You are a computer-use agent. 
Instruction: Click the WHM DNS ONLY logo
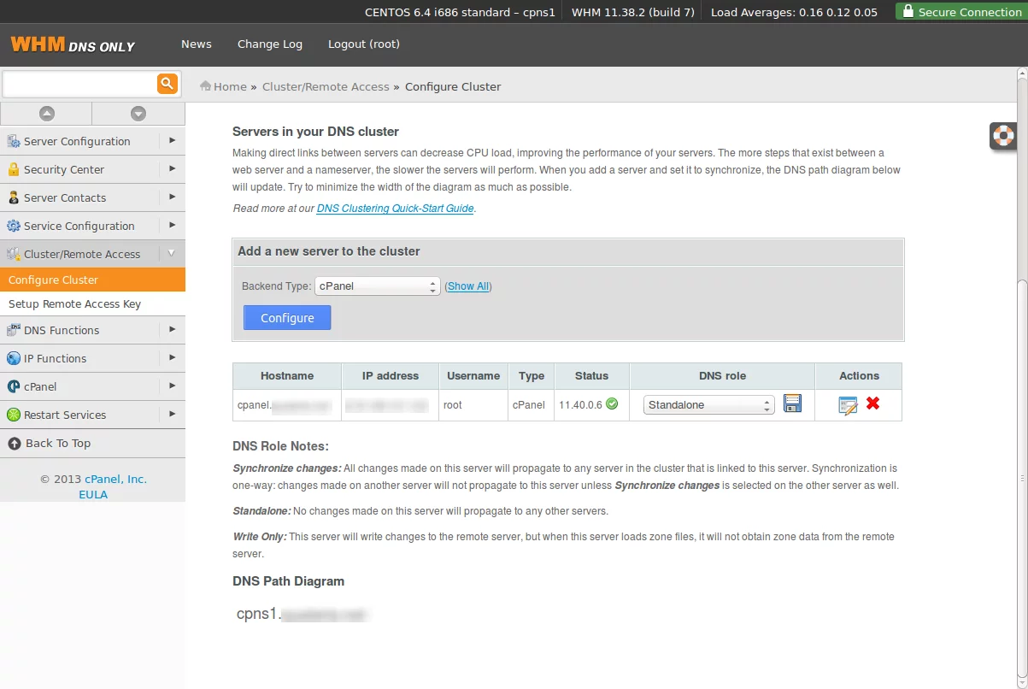click(73, 44)
